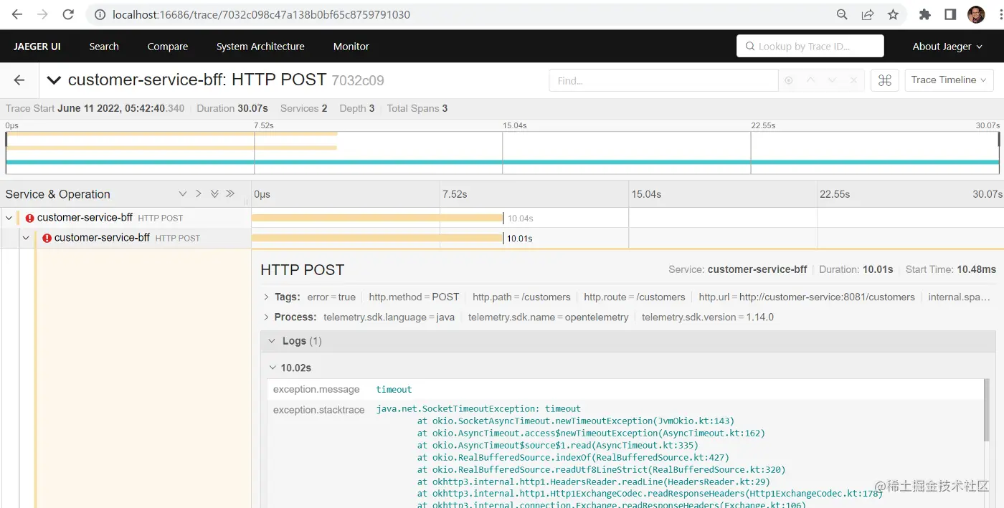
Task: Open browser profile avatar
Action: [x=976, y=14]
